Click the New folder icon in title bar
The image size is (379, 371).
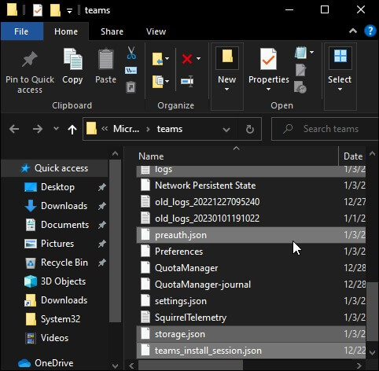pos(55,10)
